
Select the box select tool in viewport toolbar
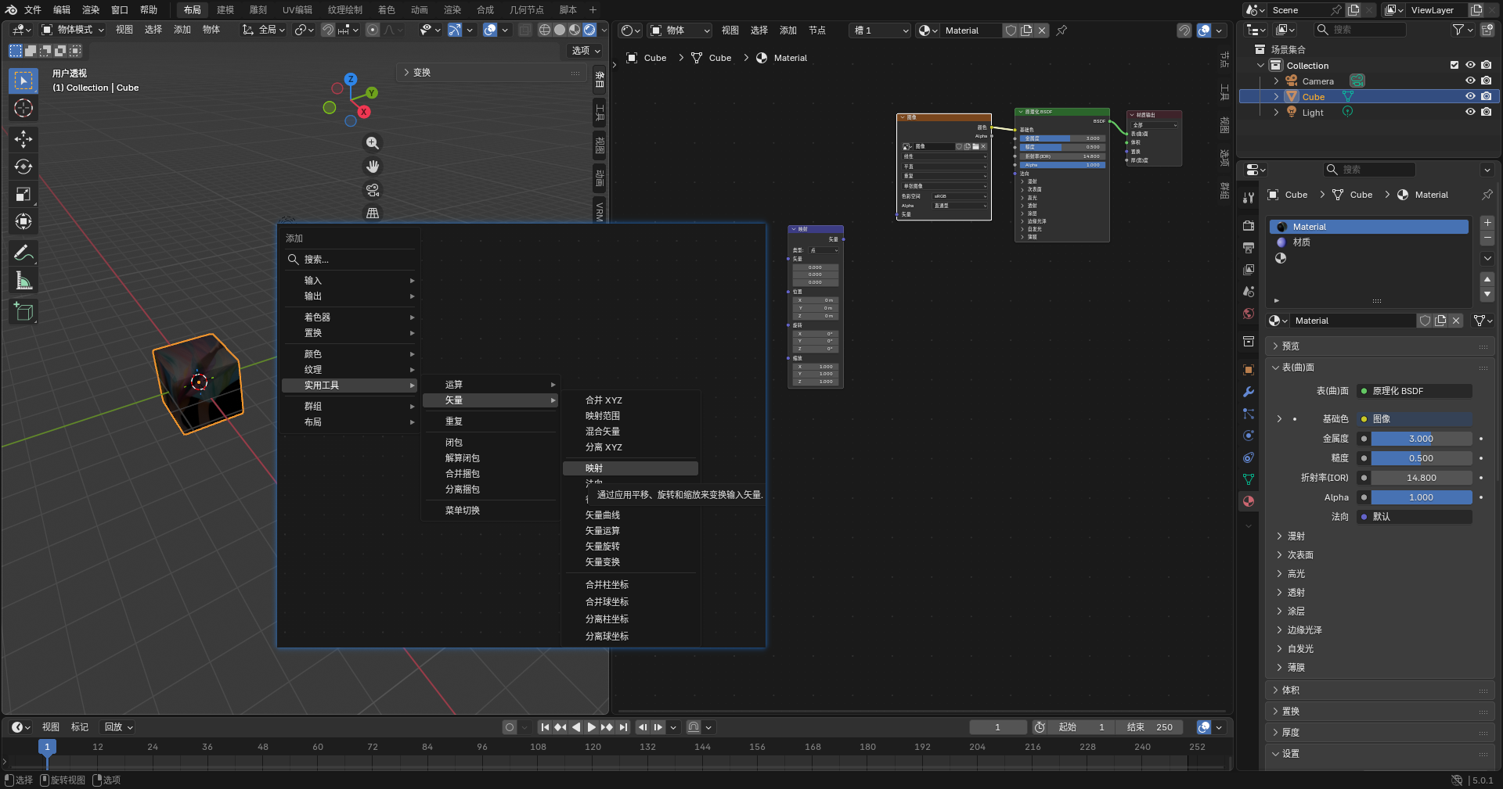[x=23, y=81]
